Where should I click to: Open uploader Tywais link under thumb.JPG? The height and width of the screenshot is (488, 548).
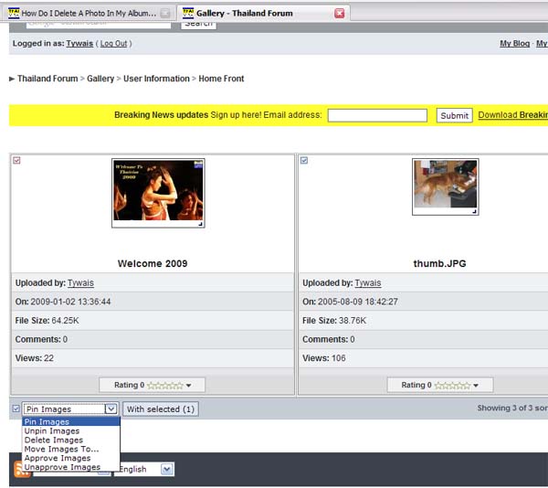tap(368, 282)
